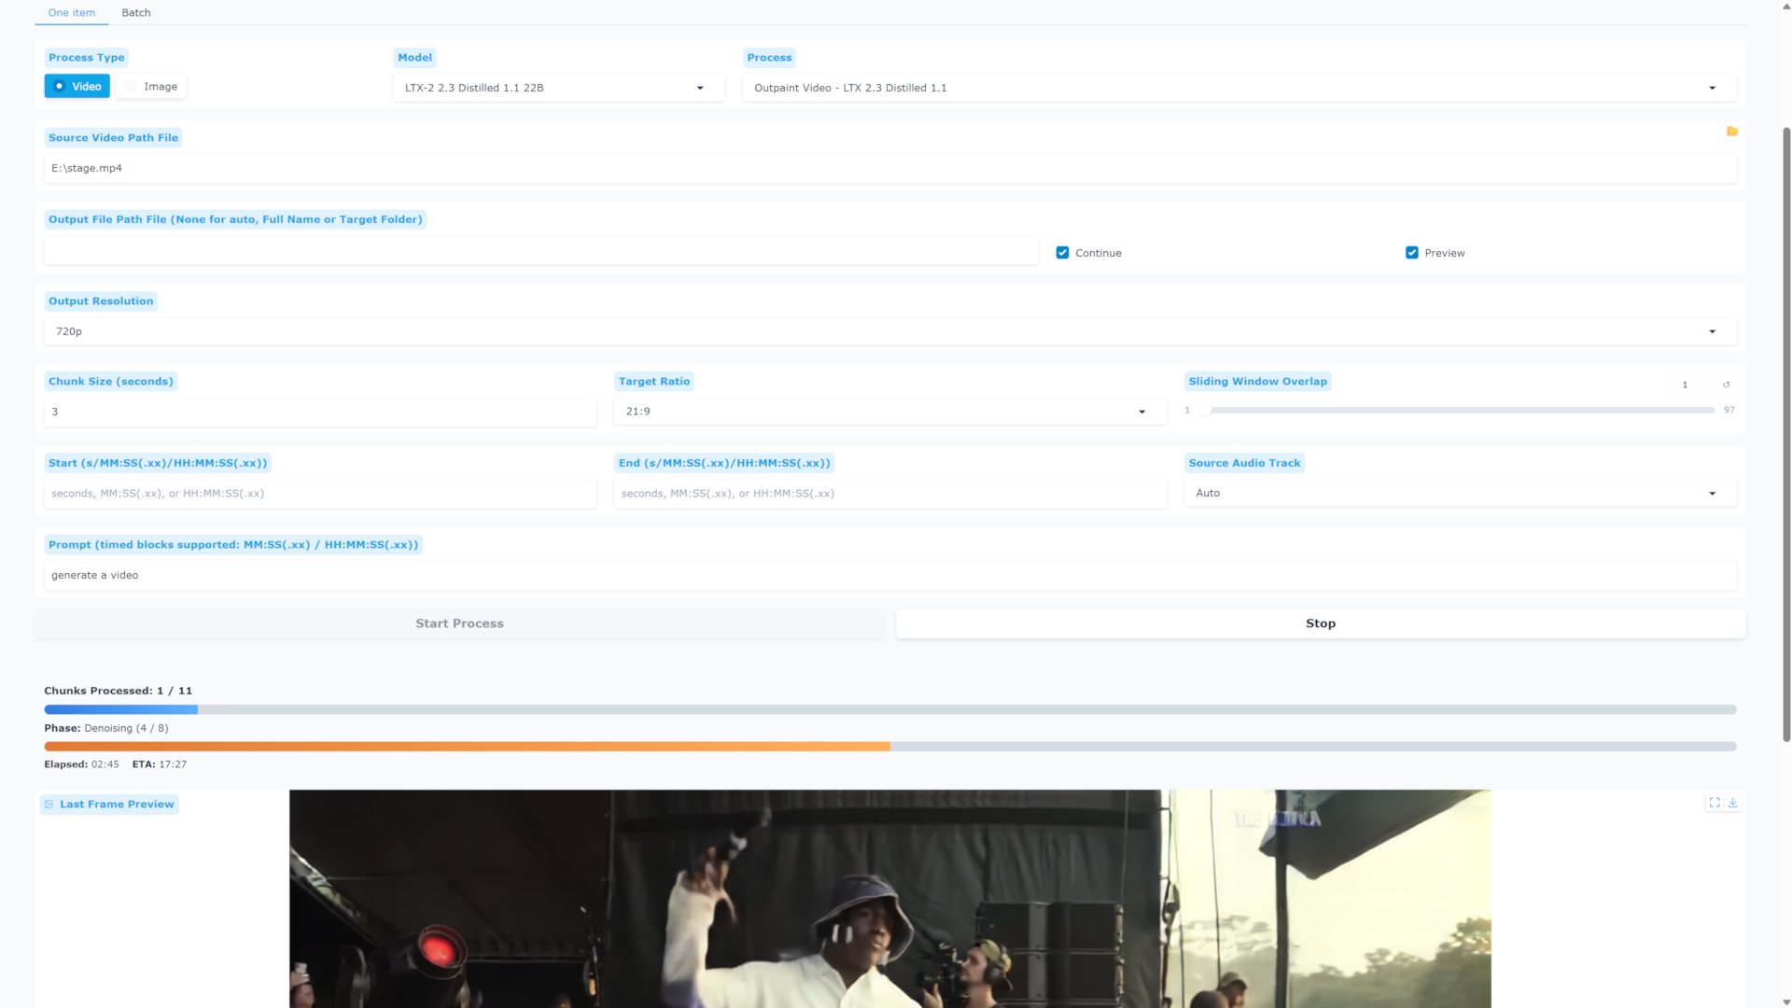The width and height of the screenshot is (1792, 1008).
Task: Open the Target Ratio dropdown
Action: click(889, 412)
